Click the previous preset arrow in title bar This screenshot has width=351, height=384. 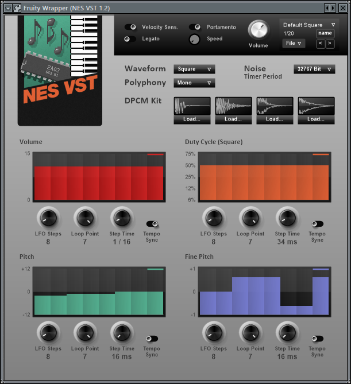(327, 9)
